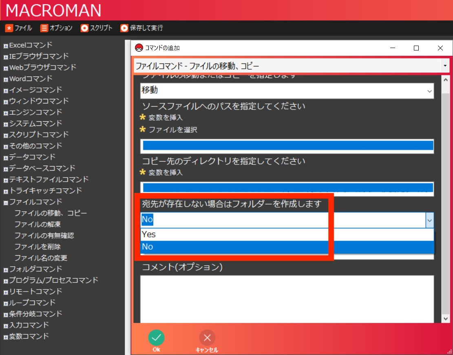453x355 pixels.
Task: Select テキストファイルコマンド in the command tree
Action: point(49,180)
